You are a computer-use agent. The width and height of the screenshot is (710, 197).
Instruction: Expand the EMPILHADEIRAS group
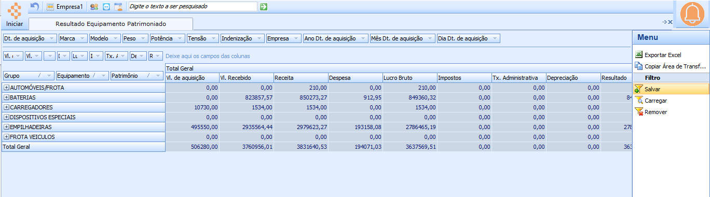coord(7,127)
